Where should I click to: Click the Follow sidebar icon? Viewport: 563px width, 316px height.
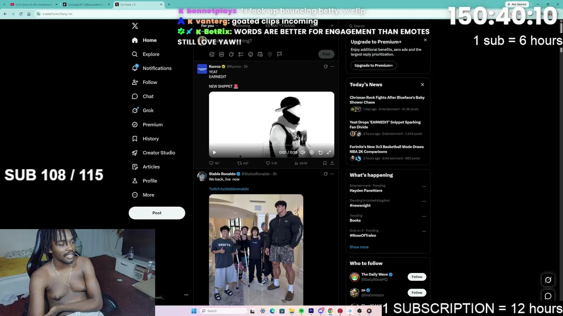click(x=135, y=83)
